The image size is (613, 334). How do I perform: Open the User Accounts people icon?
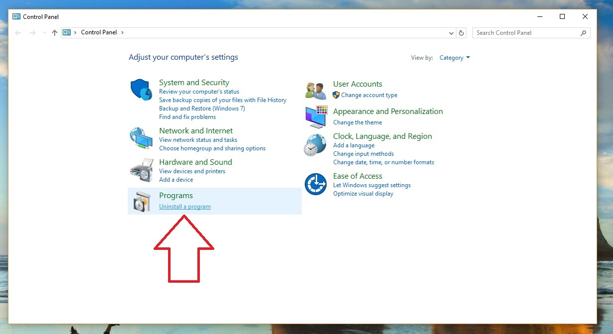pyautogui.click(x=316, y=91)
